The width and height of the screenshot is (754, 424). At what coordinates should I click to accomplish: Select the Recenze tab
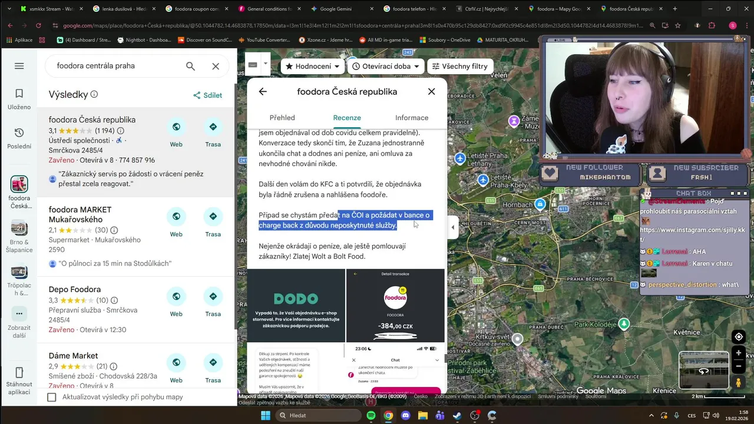[x=347, y=118]
